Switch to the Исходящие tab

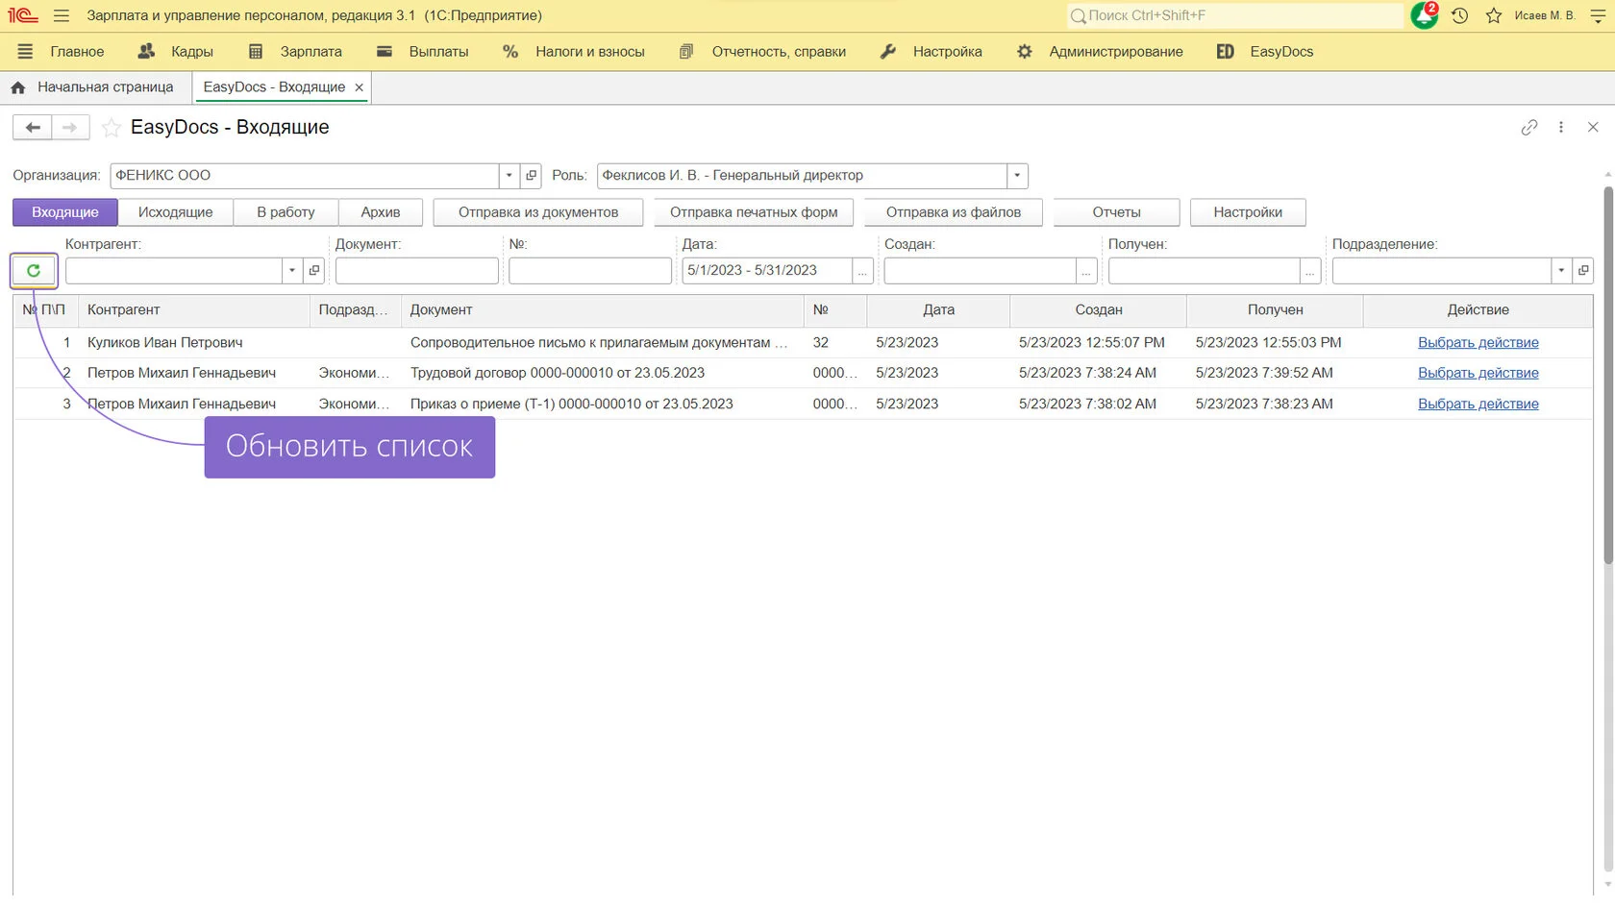[175, 212]
